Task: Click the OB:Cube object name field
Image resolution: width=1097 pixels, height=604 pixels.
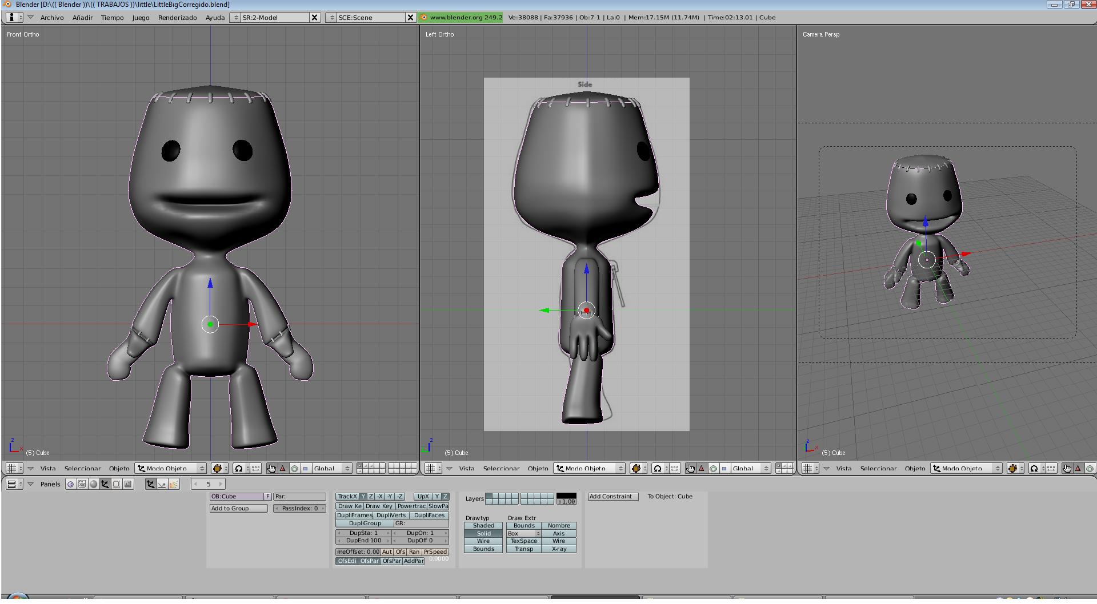Action: pos(237,497)
